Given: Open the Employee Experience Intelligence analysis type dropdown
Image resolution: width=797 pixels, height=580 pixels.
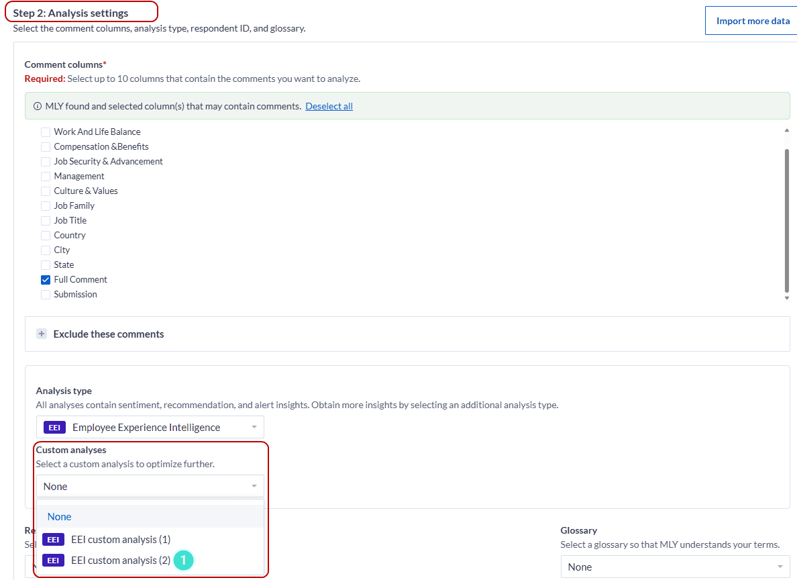Looking at the screenshot, I should coord(150,428).
